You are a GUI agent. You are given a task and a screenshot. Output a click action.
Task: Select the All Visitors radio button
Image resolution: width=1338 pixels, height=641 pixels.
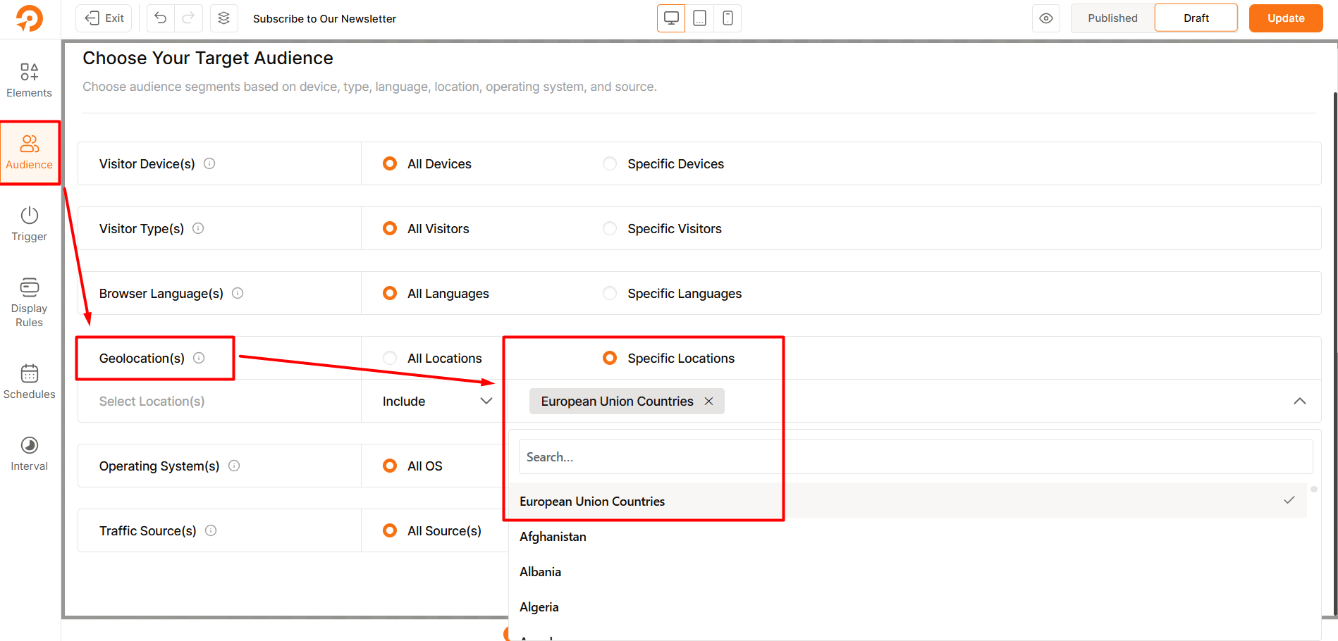tap(390, 228)
